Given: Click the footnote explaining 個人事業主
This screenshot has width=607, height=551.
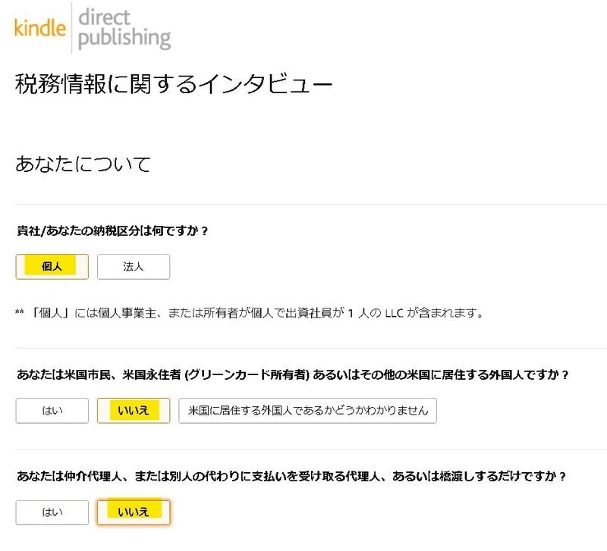Looking at the screenshot, I should (x=250, y=312).
